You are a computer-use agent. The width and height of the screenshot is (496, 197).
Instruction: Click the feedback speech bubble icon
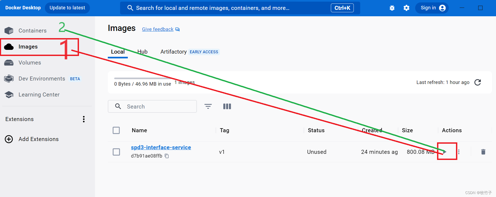[x=177, y=29]
